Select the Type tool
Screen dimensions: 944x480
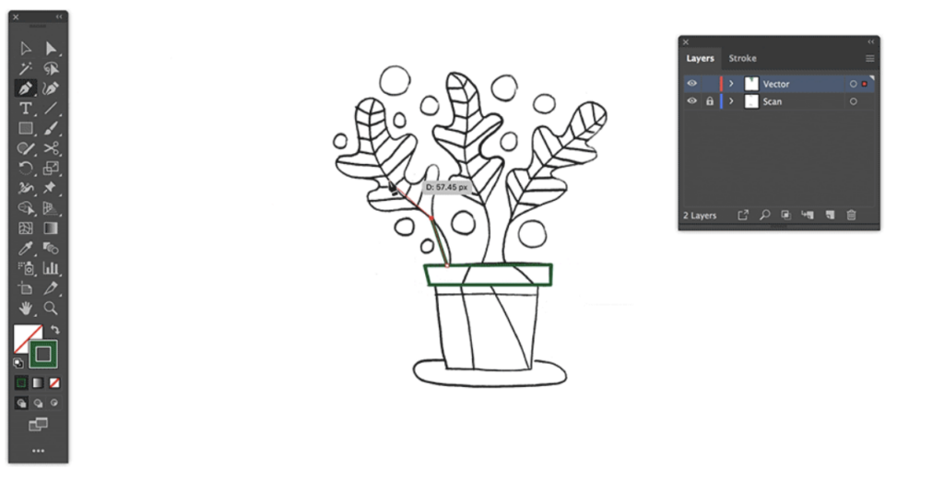point(26,109)
